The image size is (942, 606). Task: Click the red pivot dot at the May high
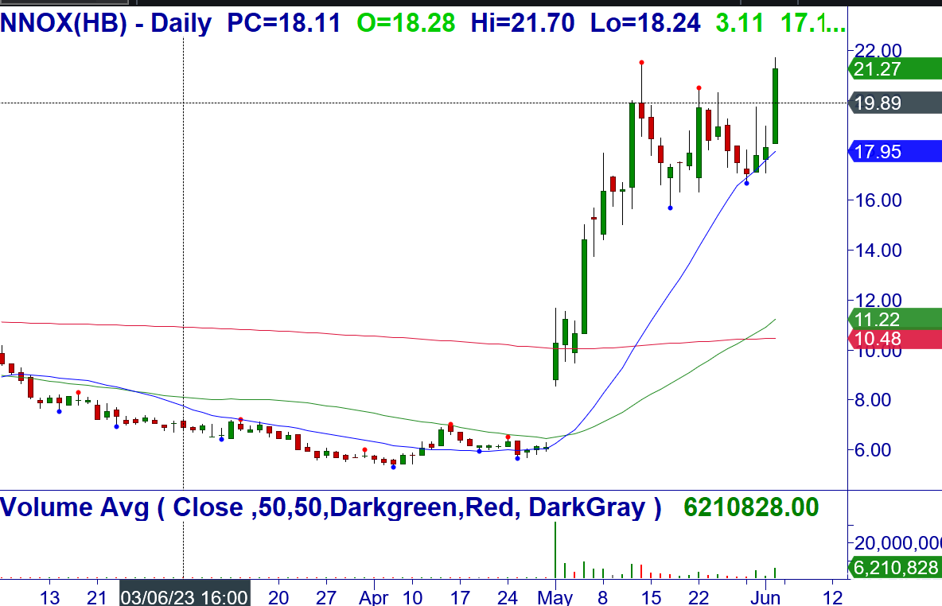click(641, 63)
